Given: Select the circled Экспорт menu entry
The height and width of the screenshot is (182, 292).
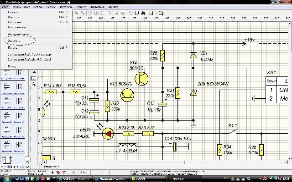Looking at the screenshot, I should [x=15, y=40].
